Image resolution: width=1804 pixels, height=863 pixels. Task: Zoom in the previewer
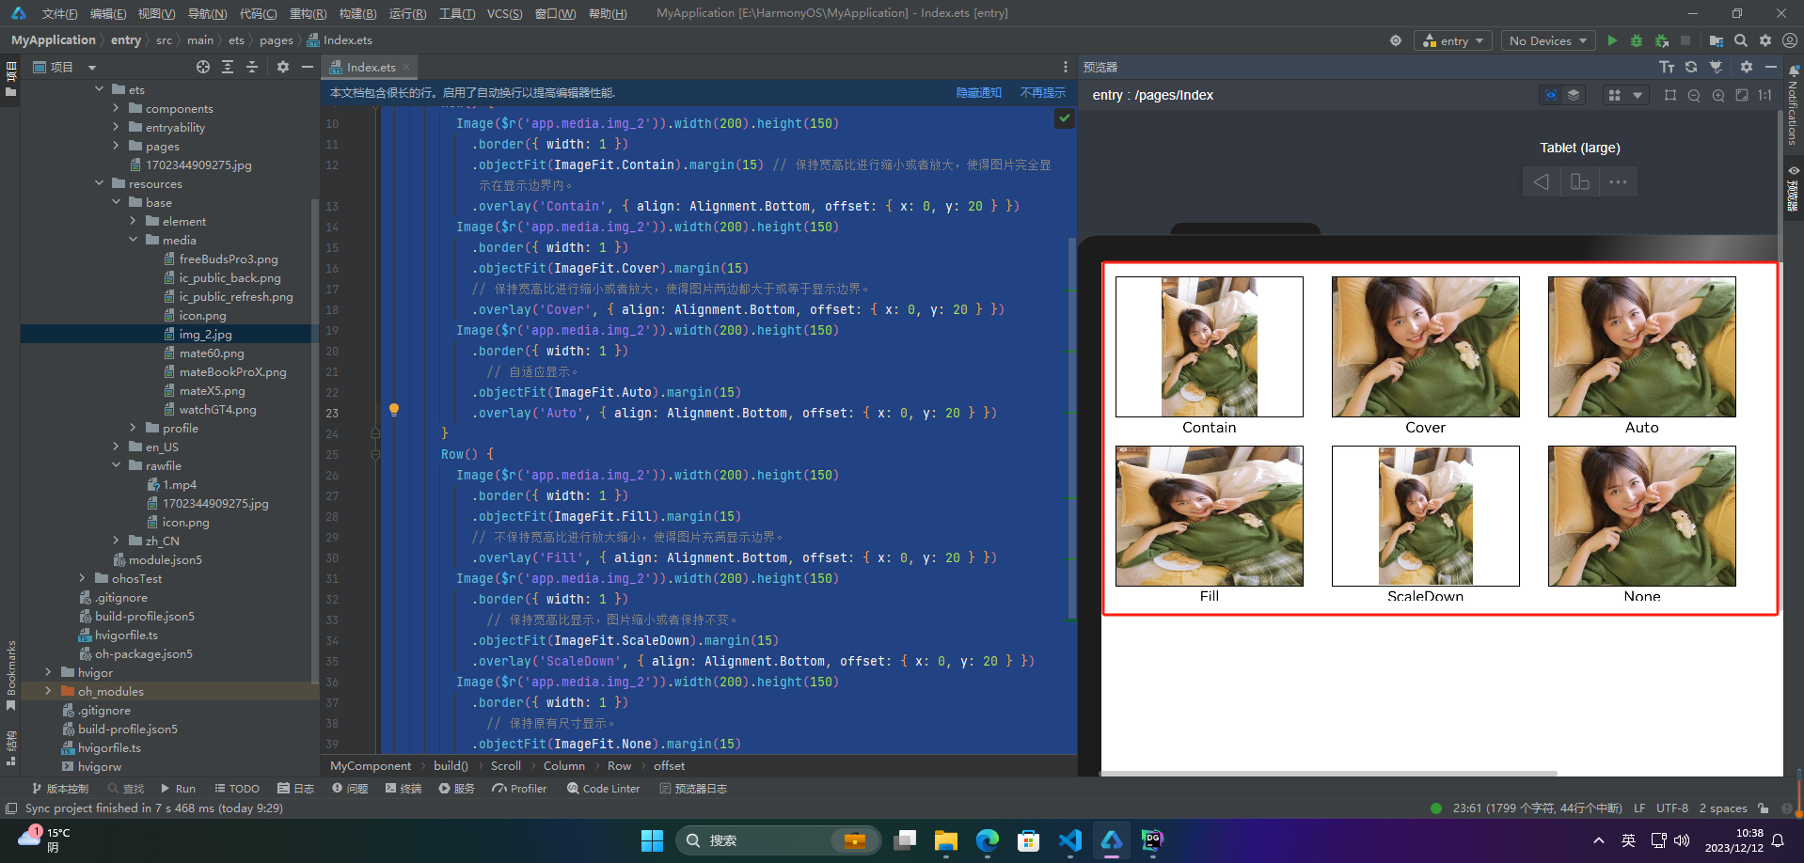pos(1718,95)
